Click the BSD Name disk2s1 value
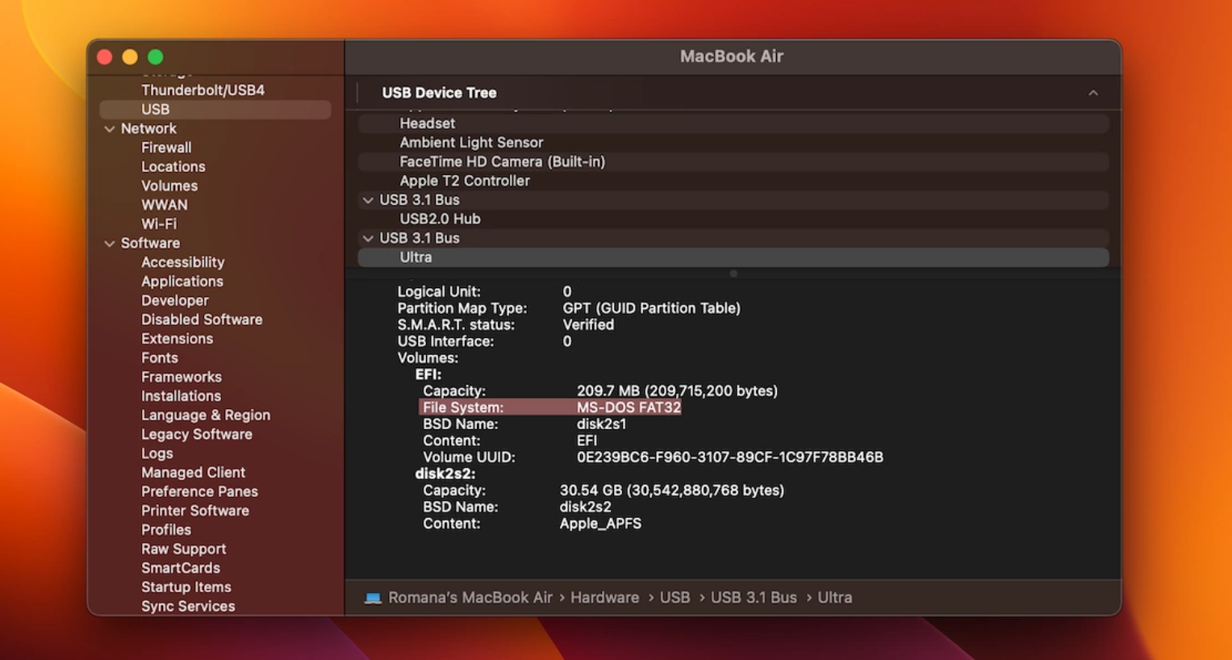The image size is (1232, 660). click(602, 424)
